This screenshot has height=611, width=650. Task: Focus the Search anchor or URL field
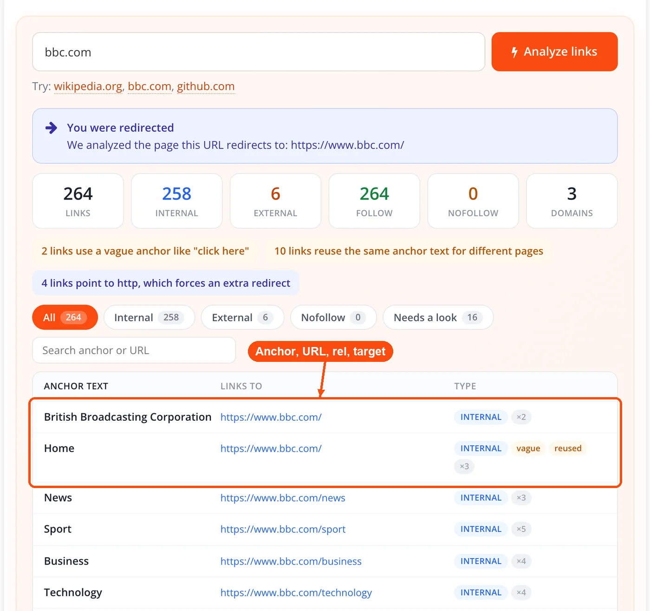(x=134, y=350)
